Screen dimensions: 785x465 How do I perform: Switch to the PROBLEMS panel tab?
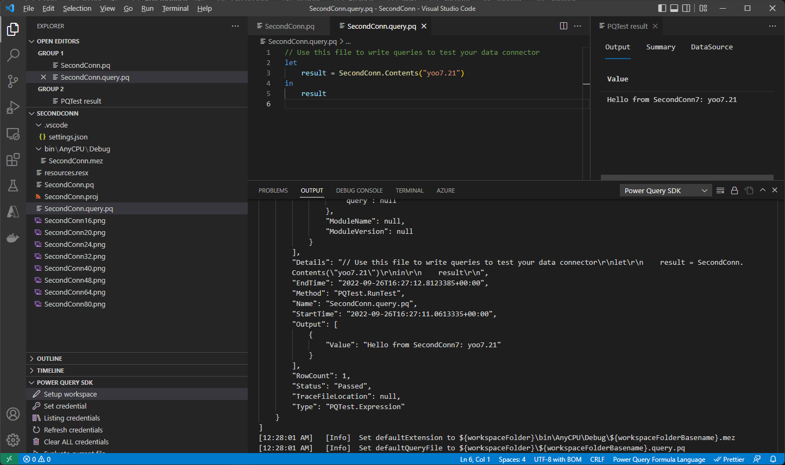[273, 190]
